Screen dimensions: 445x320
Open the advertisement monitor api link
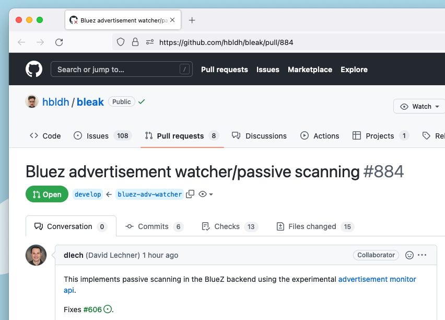(x=377, y=279)
